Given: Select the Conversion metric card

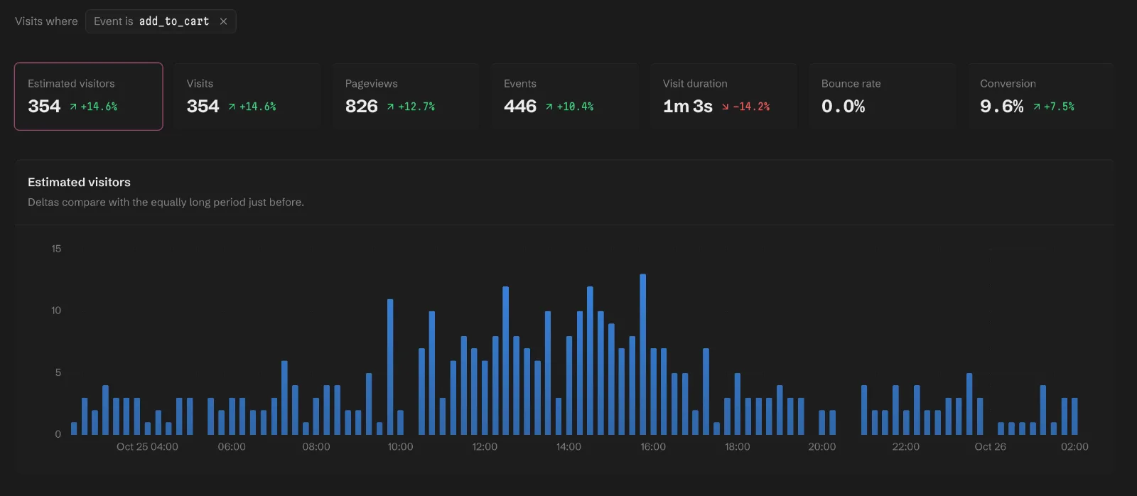Looking at the screenshot, I should pyautogui.click(x=1040, y=97).
